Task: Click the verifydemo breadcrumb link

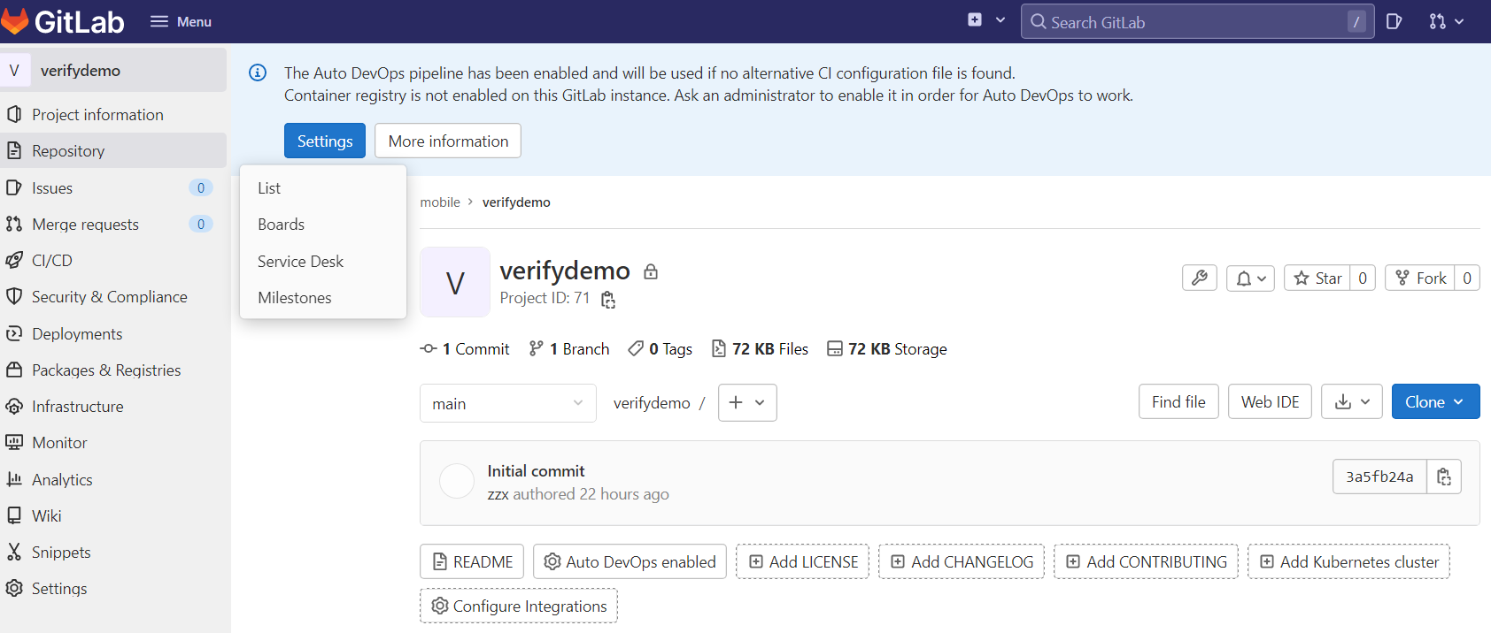Action: (x=516, y=202)
